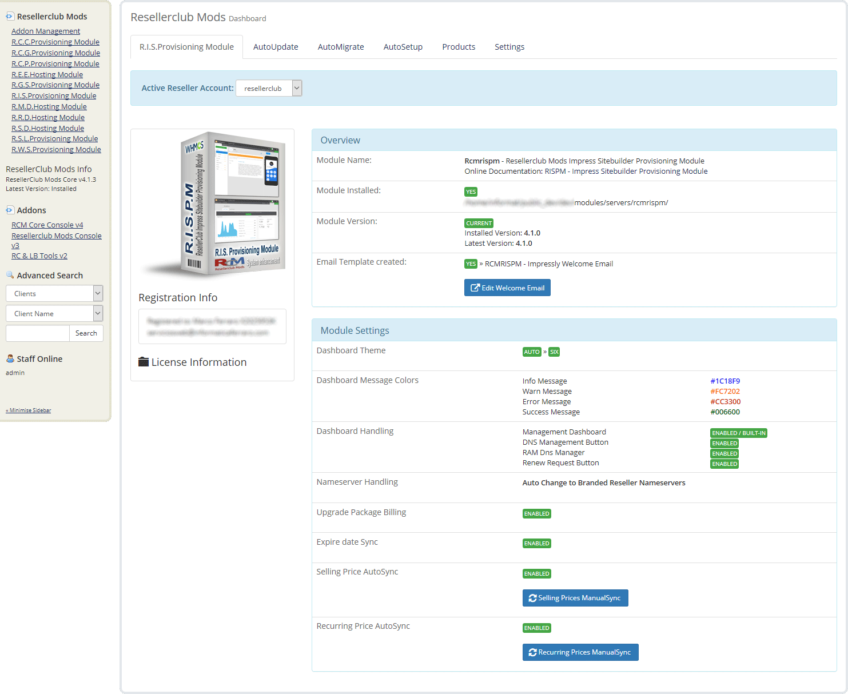Click the AUTO dashboard theme badge
The height and width of the screenshot is (694, 848).
[532, 352]
